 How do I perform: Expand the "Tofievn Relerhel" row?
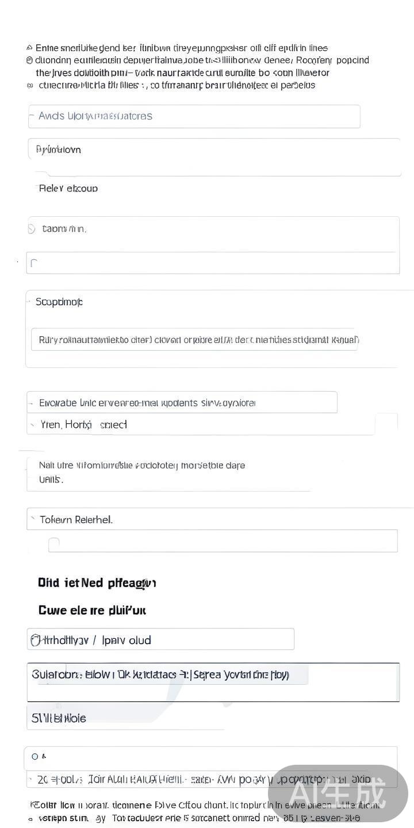pos(32,520)
